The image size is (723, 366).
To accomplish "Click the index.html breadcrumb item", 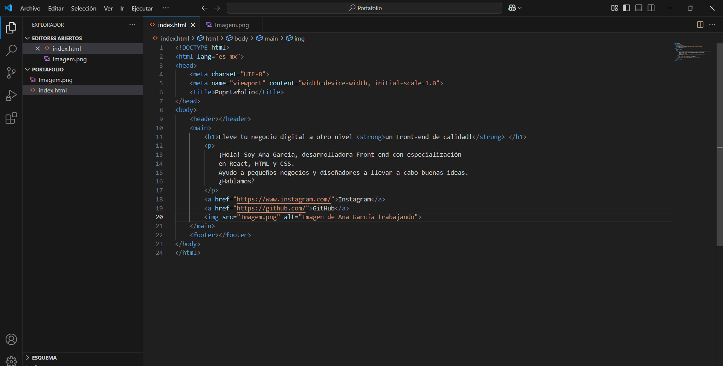I will tap(171, 38).
